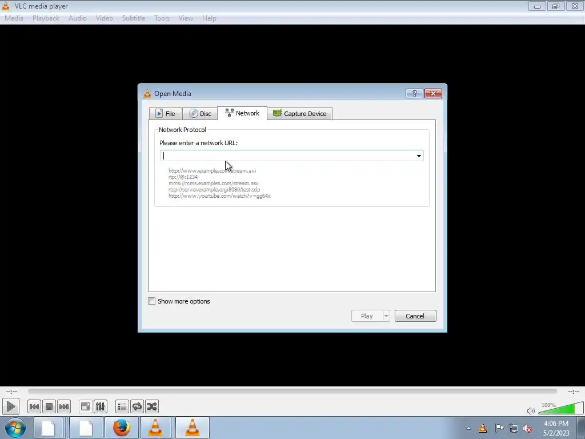Click the elapsed time label on the left
Image resolution: width=585 pixels, height=439 pixels.
click(11, 392)
